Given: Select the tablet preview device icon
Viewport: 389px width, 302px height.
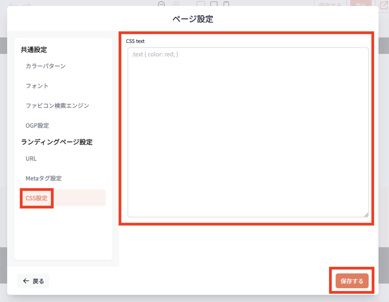Looking at the screenshot, I should (214, 4).
